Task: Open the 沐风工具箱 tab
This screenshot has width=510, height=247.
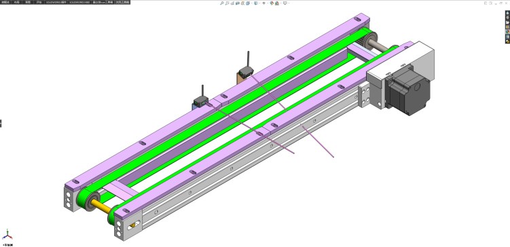Action: (122, 2)
